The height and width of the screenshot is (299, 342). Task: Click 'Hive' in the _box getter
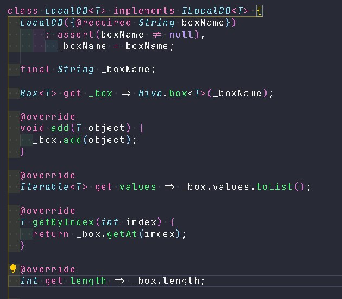point(150,94)
